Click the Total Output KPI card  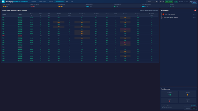pos(15,6)
